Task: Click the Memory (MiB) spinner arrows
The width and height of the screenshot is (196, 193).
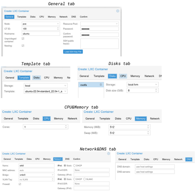Action: click(x=148, y=127)
